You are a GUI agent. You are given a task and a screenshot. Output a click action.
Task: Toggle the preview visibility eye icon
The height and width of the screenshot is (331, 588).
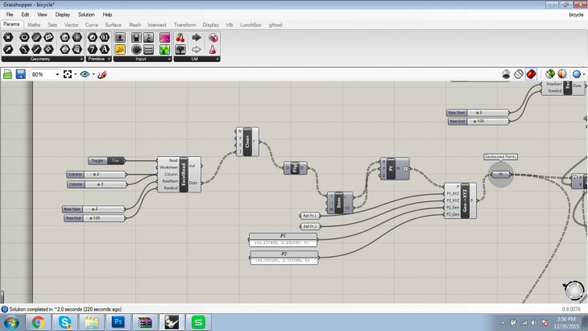click(x=85, y=74)
